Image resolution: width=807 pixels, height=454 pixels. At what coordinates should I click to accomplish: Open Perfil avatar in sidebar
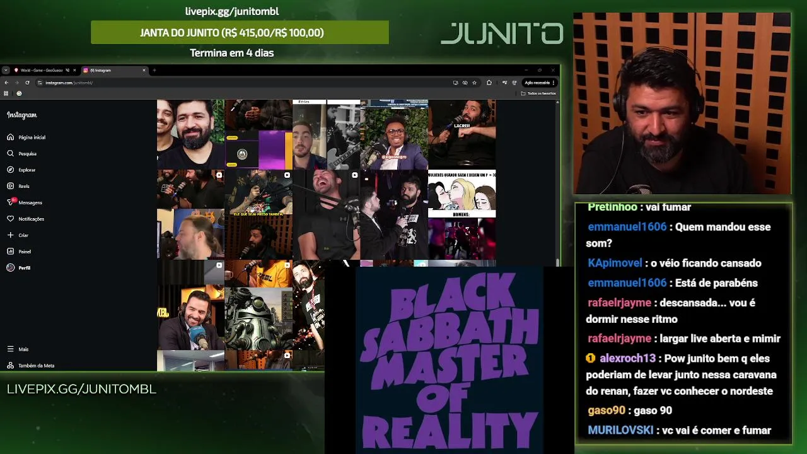[x=10, y=267]
